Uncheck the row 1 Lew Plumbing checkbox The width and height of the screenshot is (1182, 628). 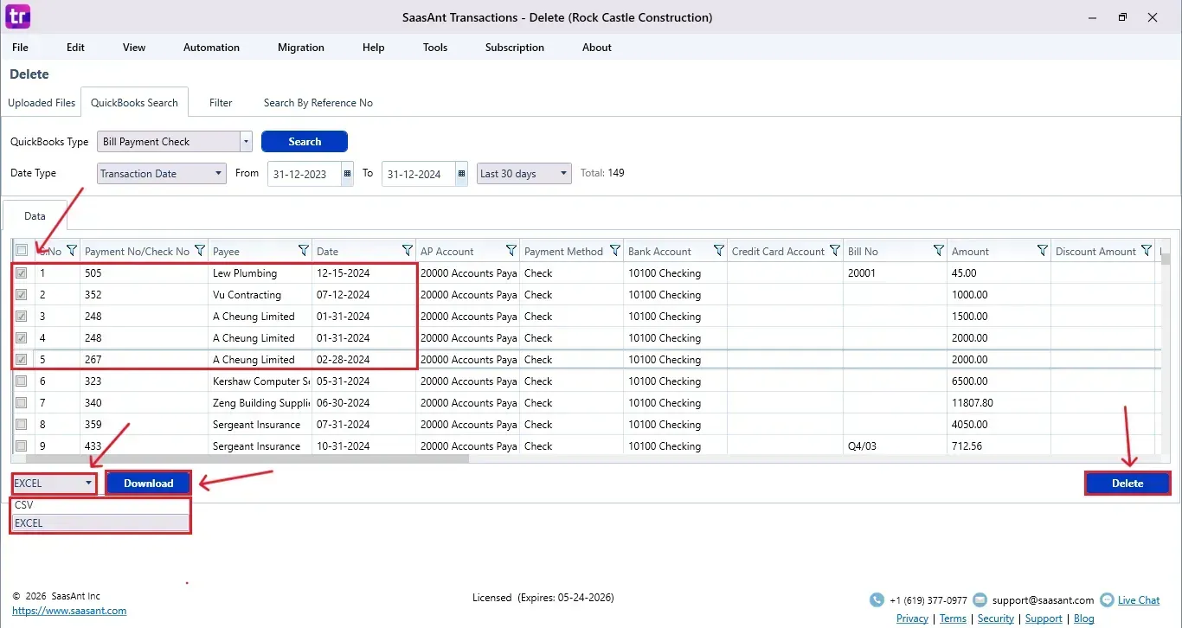pos(22,273)
